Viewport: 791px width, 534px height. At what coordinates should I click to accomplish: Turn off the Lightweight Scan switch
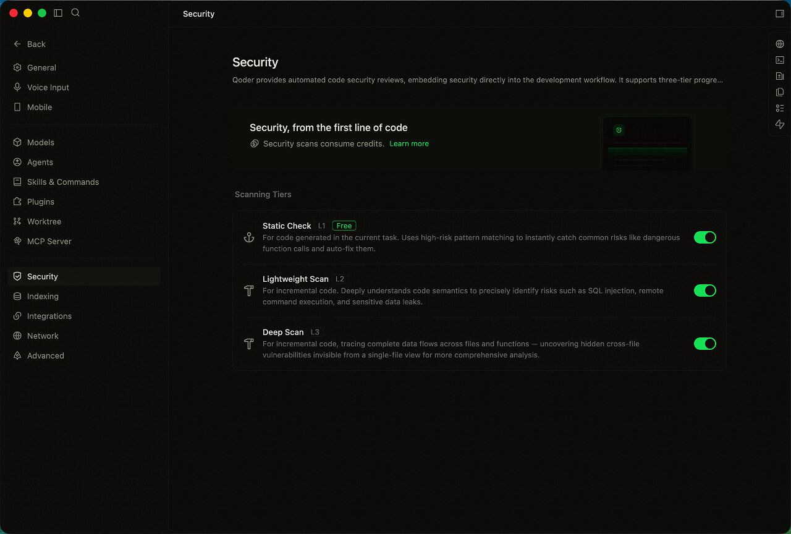[705, 290]
